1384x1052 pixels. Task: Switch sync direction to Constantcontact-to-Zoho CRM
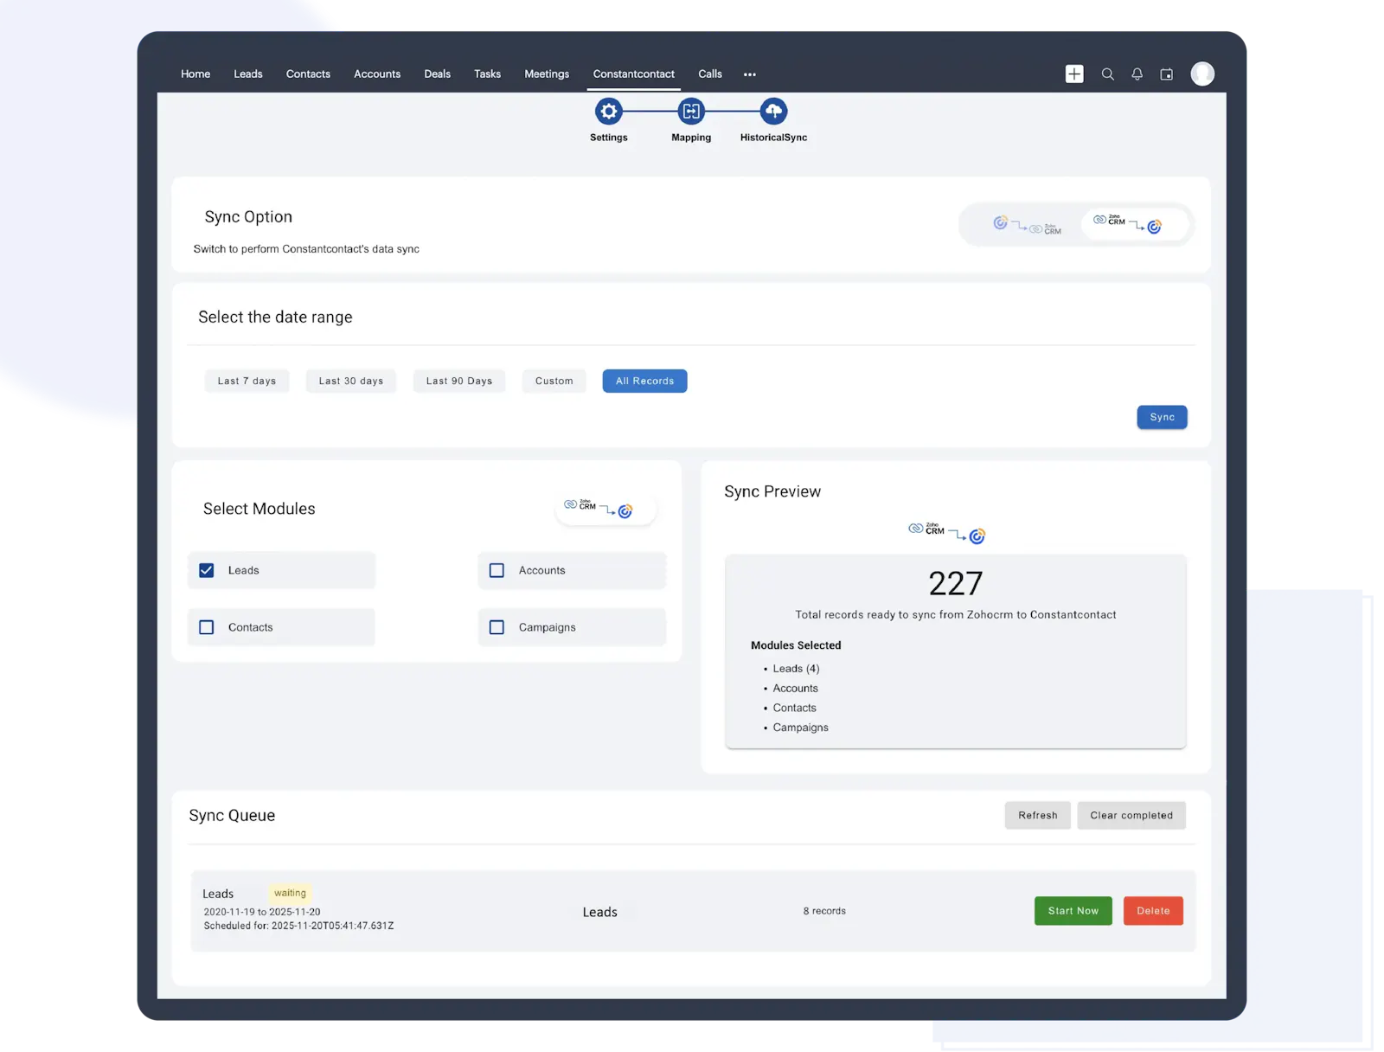coord(1026,225)
